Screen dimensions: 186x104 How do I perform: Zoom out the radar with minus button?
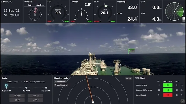(184, 21)
